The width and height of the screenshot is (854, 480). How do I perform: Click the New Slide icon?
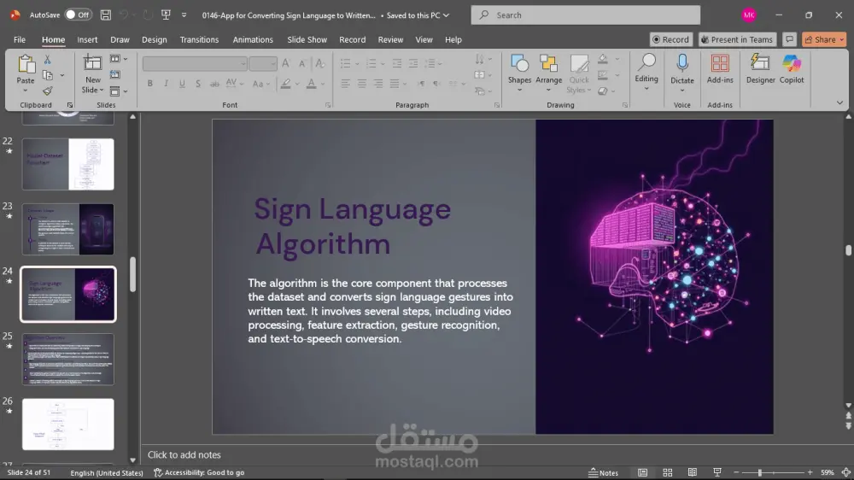(92, 63)
